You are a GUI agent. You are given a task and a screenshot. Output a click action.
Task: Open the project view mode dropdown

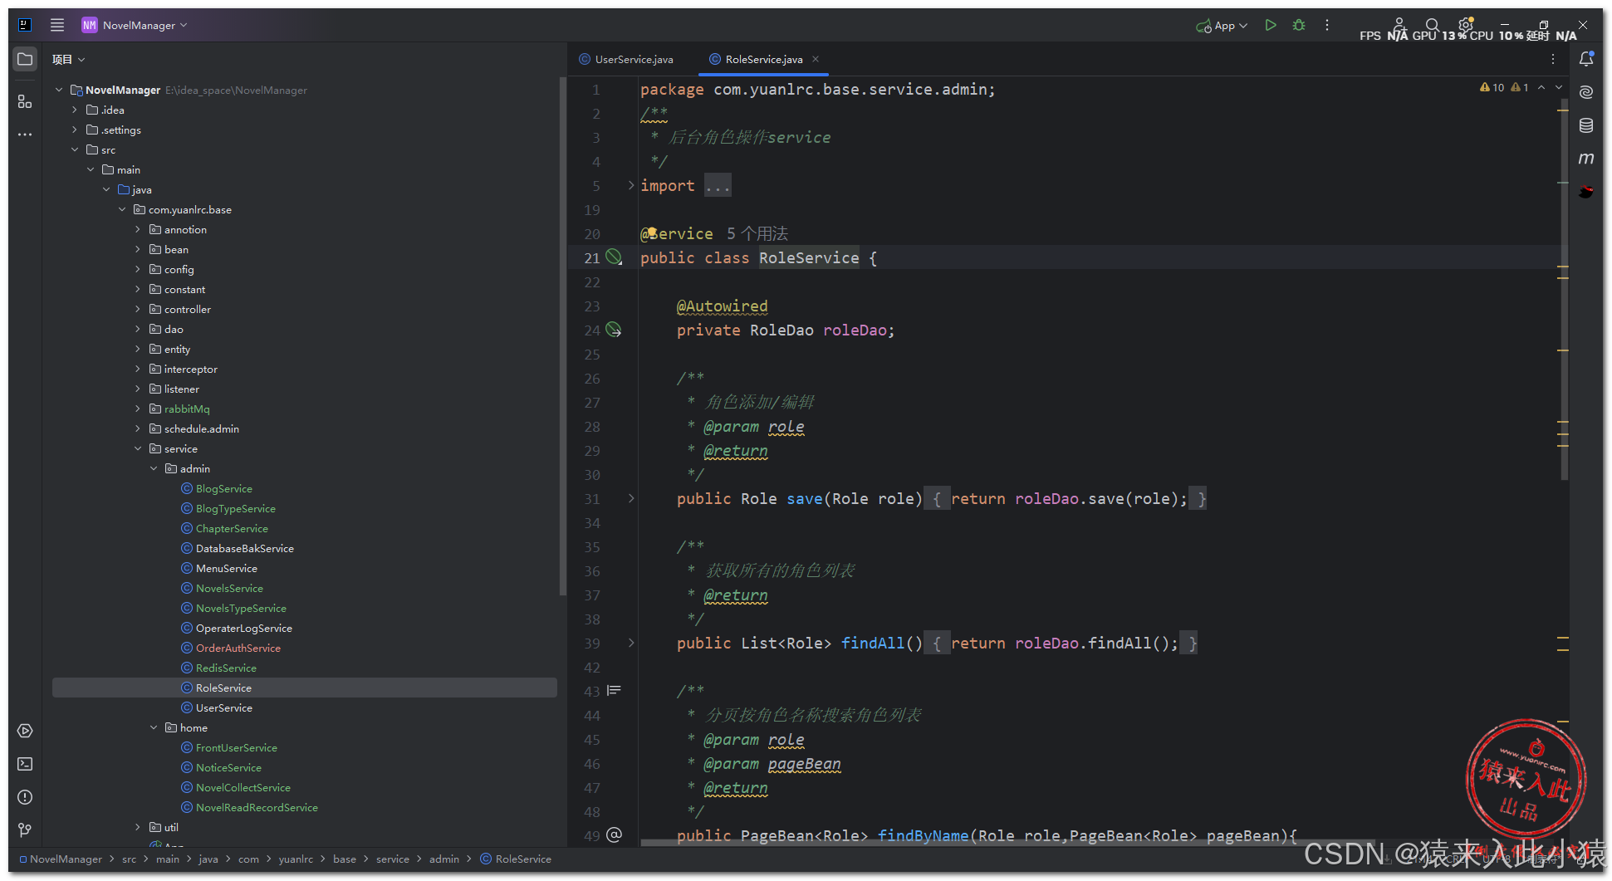(x=68, y=59)
